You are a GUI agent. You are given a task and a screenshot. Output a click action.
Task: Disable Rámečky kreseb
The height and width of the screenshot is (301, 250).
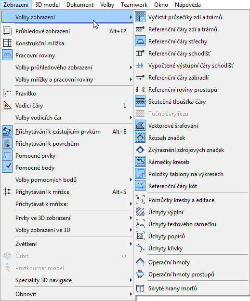pyautogui.click(x=191, y=162)
